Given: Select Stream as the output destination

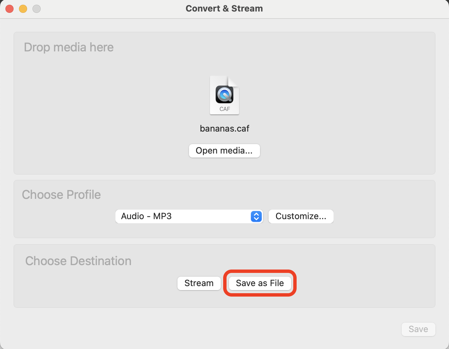Looking at the screenshot, I should [199, 283].
